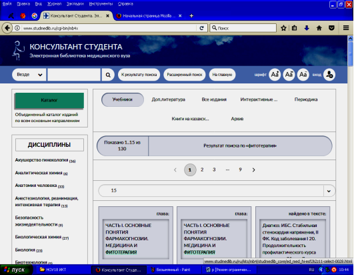Go to previous results page arrow
Viewport: 354px width, 275px height.
pyautogui.click(x=175, y=170)
